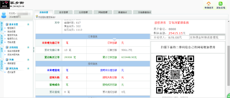The height and width of the screenshot is (98, 230).
Task: Click the 9061.7元 order total
Action: (127, 50)
